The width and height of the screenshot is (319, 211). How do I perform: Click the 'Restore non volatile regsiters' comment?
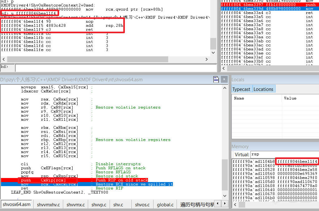pyautogui.click(x=133, y=140)
